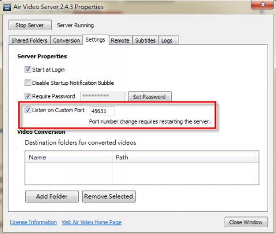Viewport: 276px width, 234px height.
Task: Enable Disable Startup Notification Bubble checkbox
Action: [28, 83]
